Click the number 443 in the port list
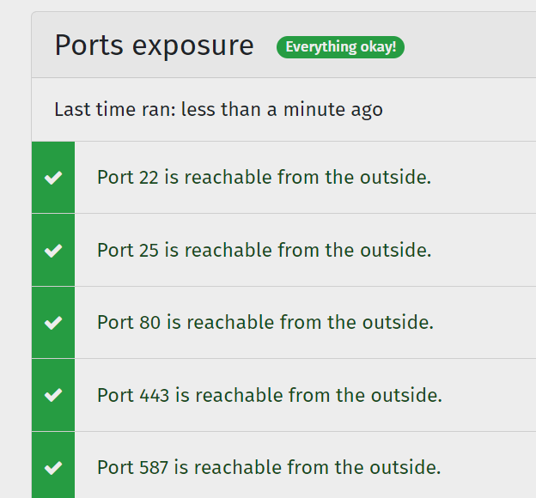The width and height of the screenshot is (536, 498). 155,395
